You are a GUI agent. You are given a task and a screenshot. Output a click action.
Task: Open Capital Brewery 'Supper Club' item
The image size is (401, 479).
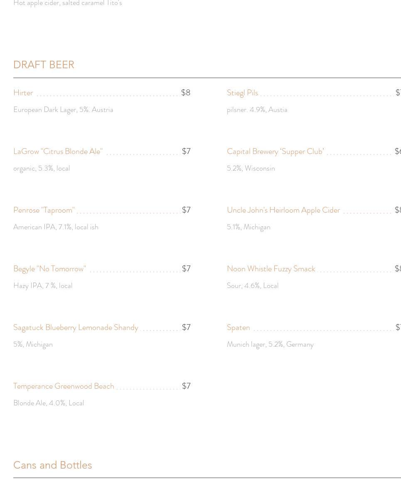[275, 151]
